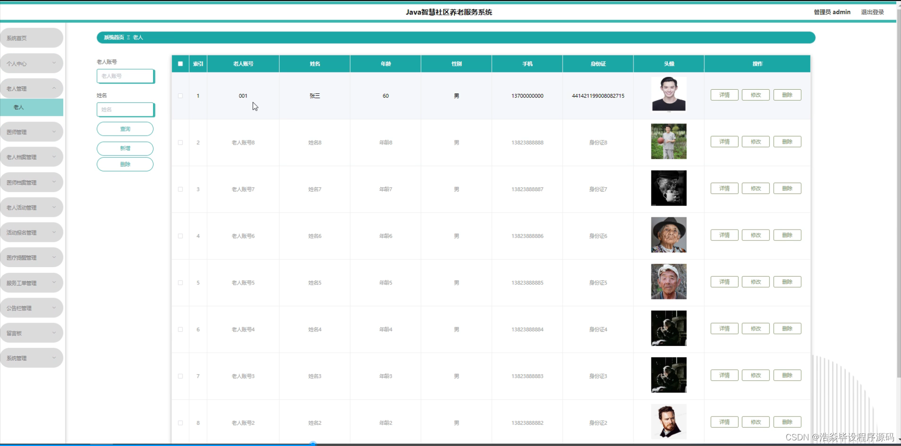The height and width of the screenshot is (446, 901).
Task: Open the 公告栏管理 sidebar menu
Action: click(x=31, y=308)
